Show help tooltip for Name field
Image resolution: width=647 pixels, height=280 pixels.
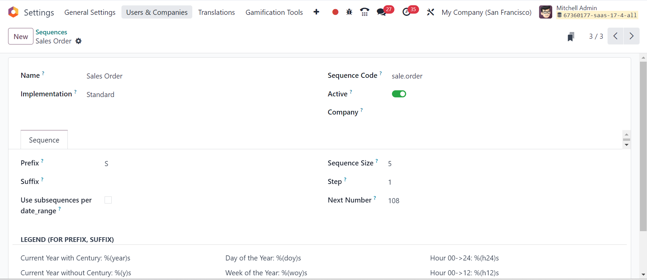[43, 73]
